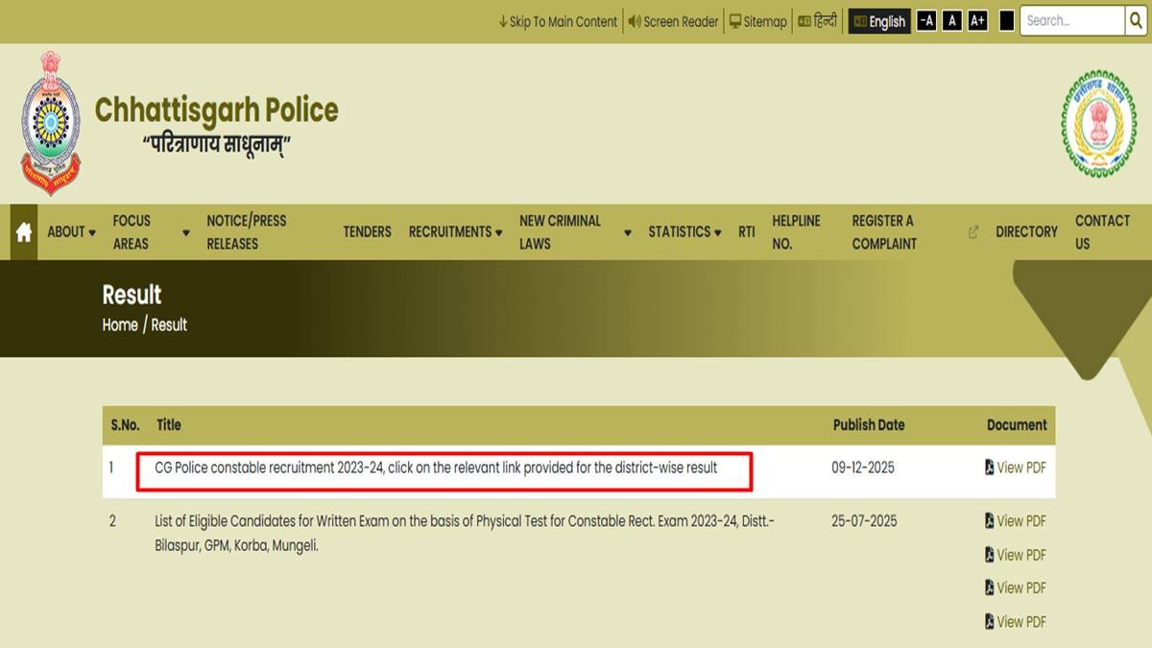Click into the Search input field
Image resolution: width=1152 pixels, height=648 pixels.
coord(1070,21)
